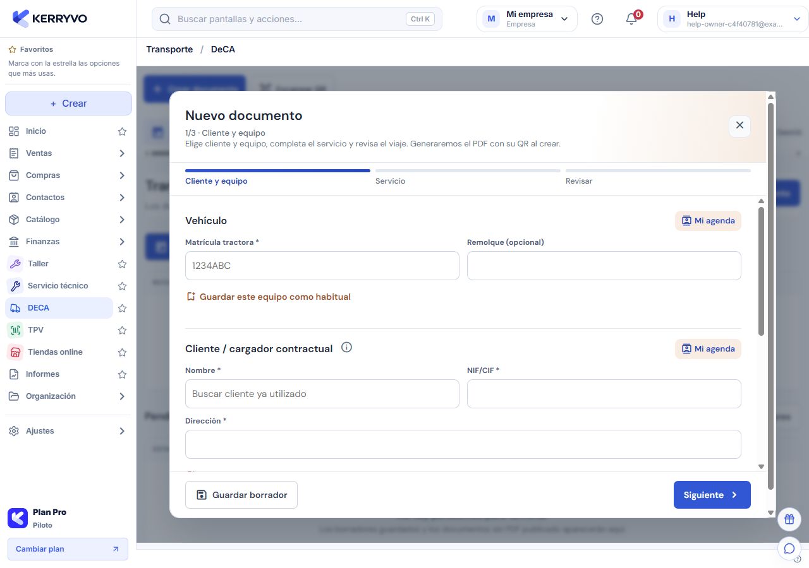Screen dimensions: 809x568
Task: Expand the Organización menu
Action: pyautogui.click(x=122, y=396)
